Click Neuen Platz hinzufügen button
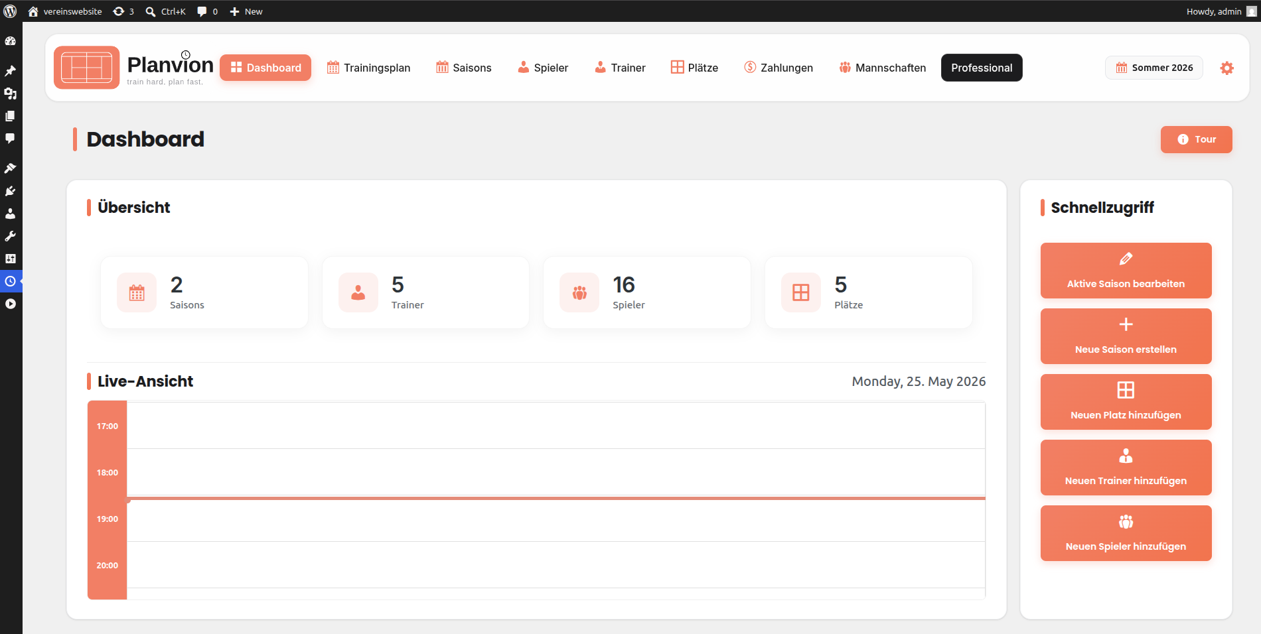The image size is (1261, 634). 1126,402
